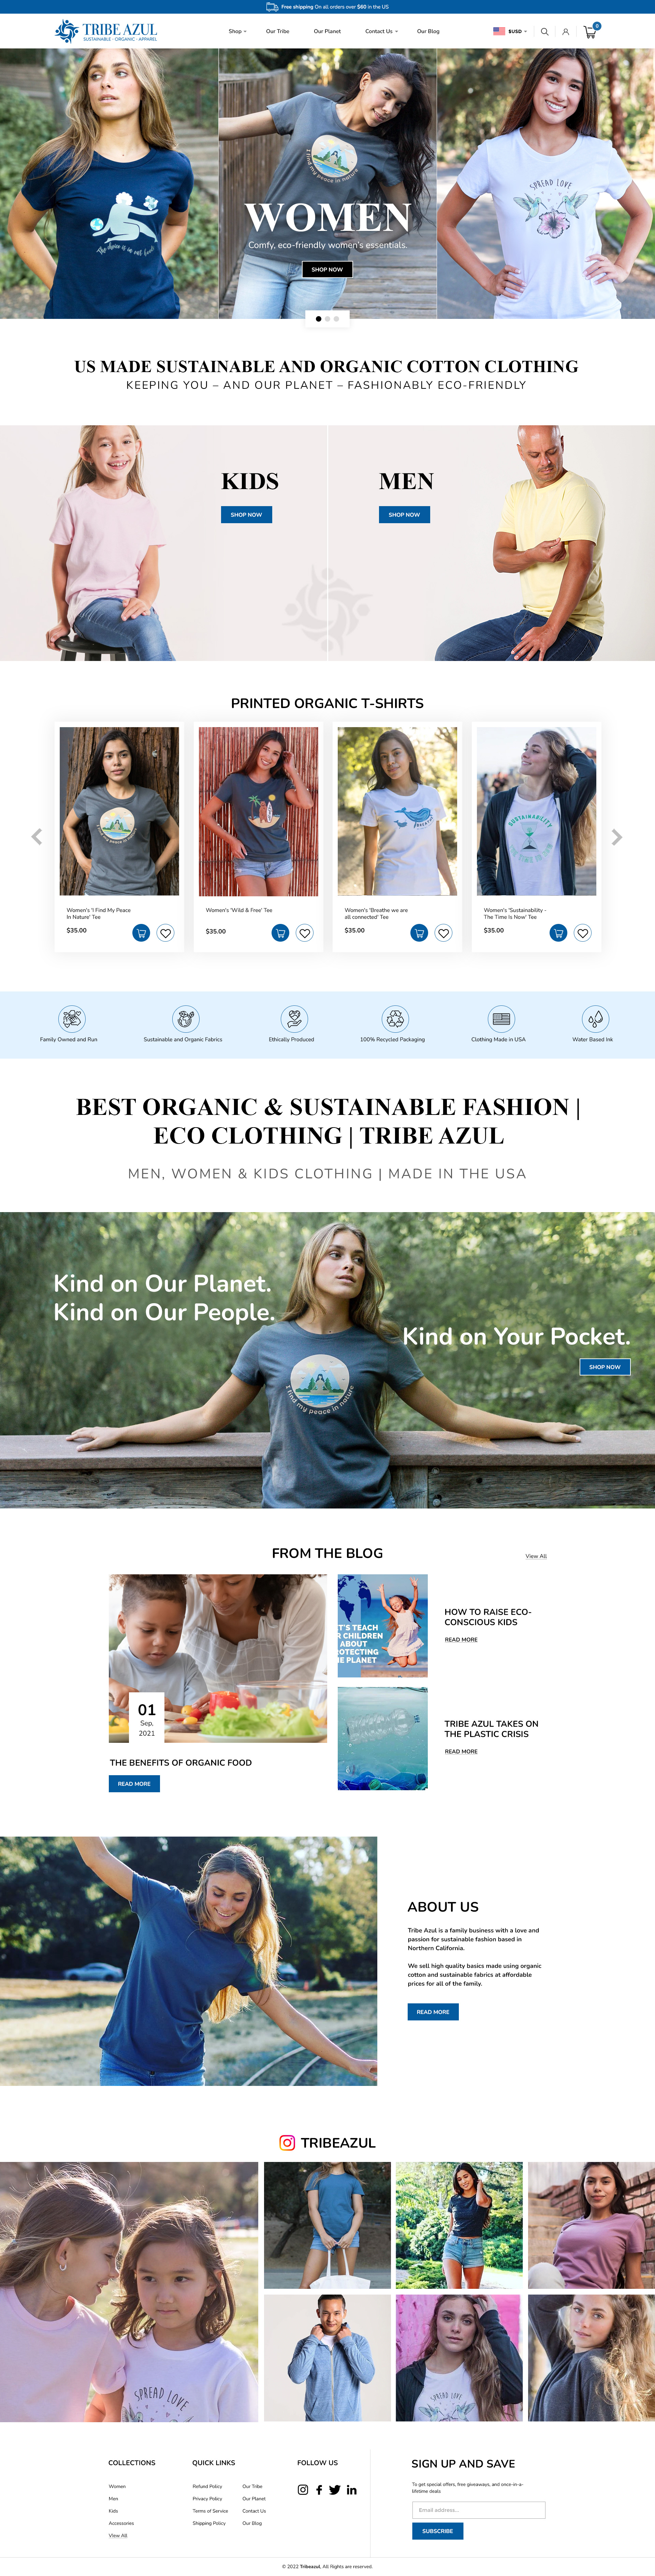The height and width of the screenshot is (2576, 655).
Task: Click the user account icon
Action: coord(565,31)
